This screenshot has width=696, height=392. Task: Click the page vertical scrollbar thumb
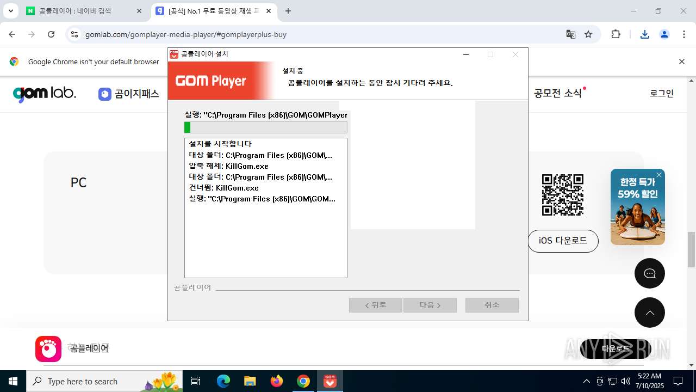[x=691, y=250]
